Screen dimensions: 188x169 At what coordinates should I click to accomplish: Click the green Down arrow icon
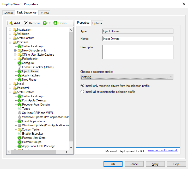56,23
